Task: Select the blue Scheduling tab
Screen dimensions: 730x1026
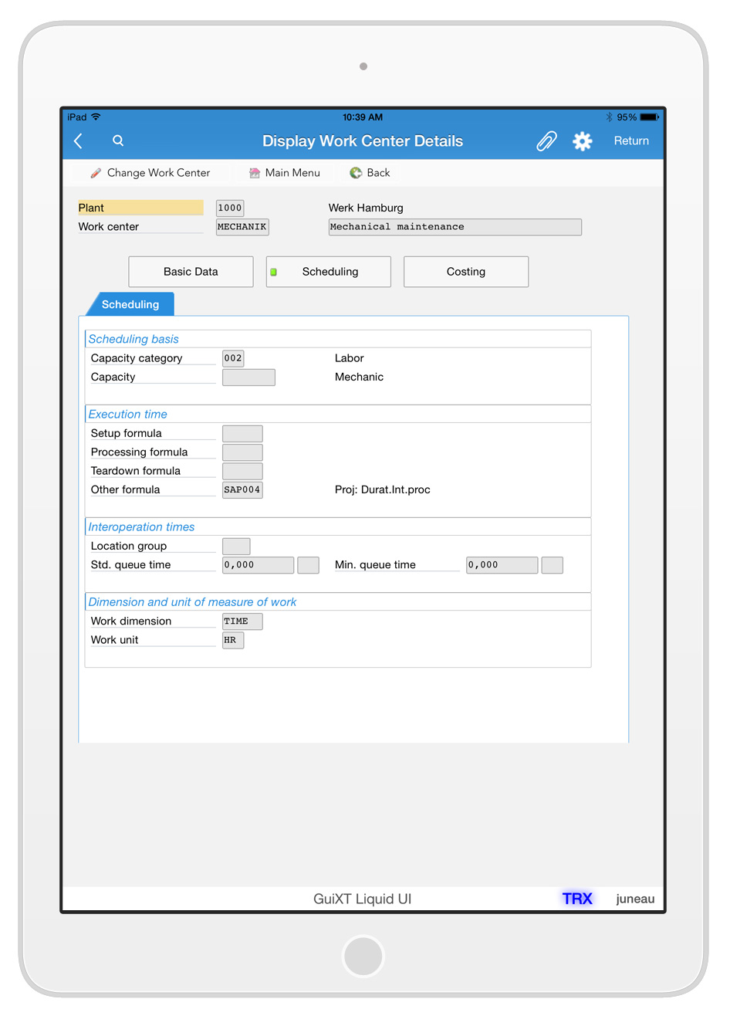Action: 130,304
